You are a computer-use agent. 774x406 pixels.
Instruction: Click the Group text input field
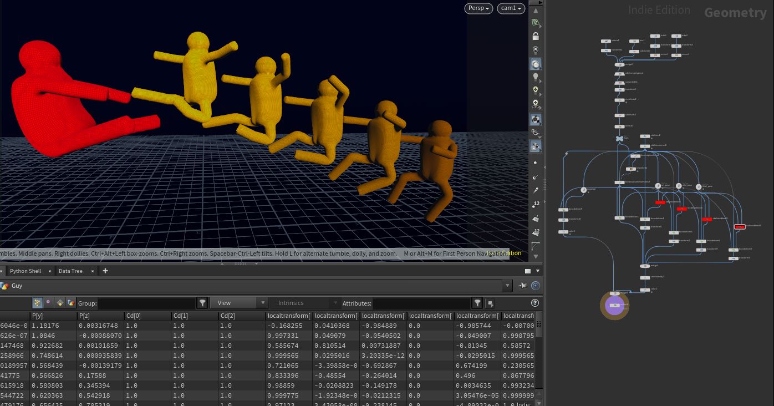click(147, 303)
